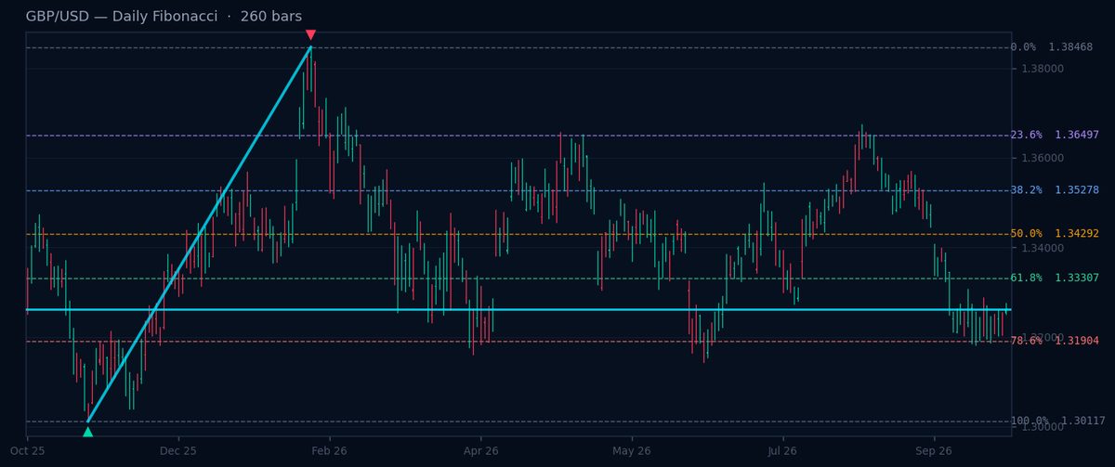Click the red swing-high triangle marker

[x=310, y=35]
